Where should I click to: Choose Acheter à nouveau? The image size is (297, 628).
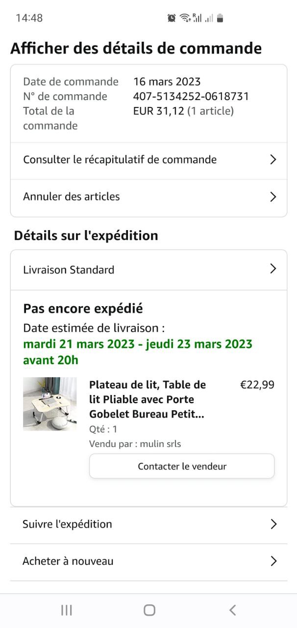68,561
